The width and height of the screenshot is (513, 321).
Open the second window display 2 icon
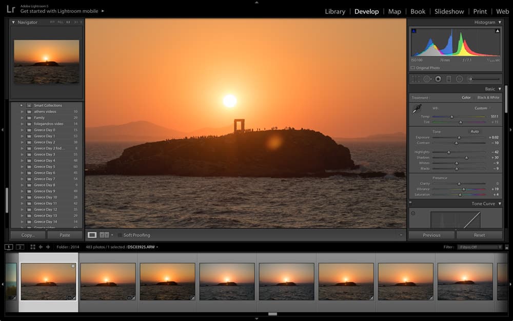[20, 247]
